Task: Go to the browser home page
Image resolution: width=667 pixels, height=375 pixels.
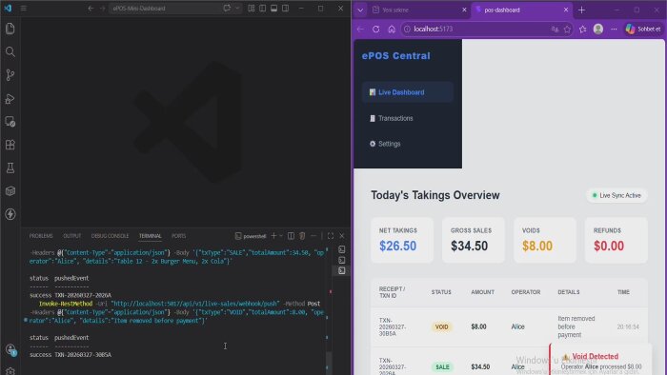Action: click(x=392, y=29)
